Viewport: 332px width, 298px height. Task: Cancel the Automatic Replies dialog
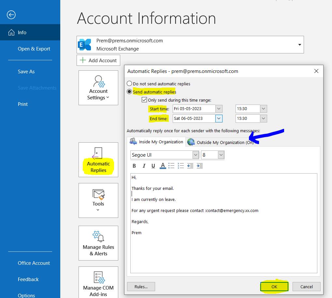click(306, 287)
